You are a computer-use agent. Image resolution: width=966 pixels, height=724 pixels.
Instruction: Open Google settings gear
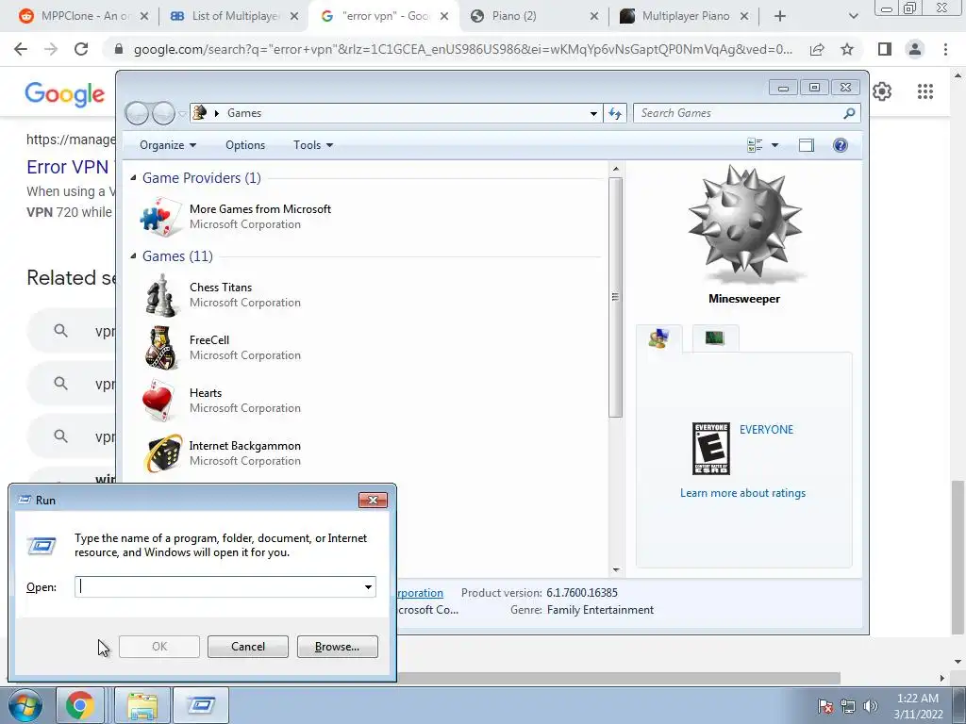pos(882,91)
